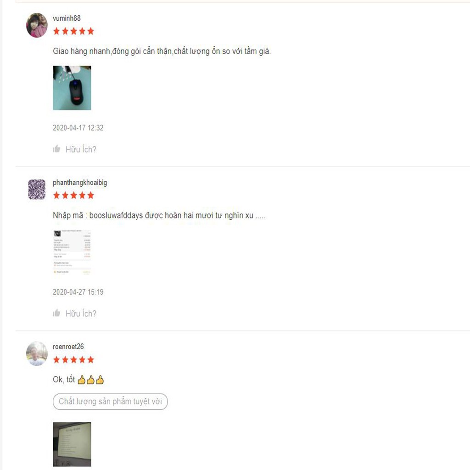This screenshot has height=470, width=470.
Task: Click the star rating under roenroet26
Action: [73, 360]
